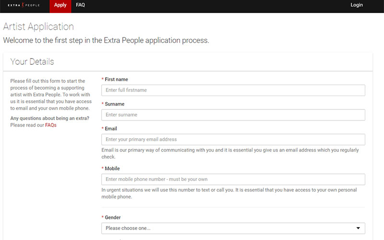
Task: Focus the Email input field
Action: tap(233, 139)
